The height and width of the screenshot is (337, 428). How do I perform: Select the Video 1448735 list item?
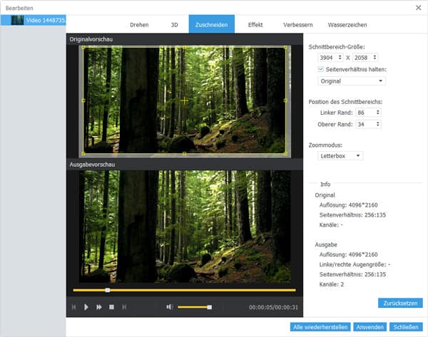click(x=33, y=20)
